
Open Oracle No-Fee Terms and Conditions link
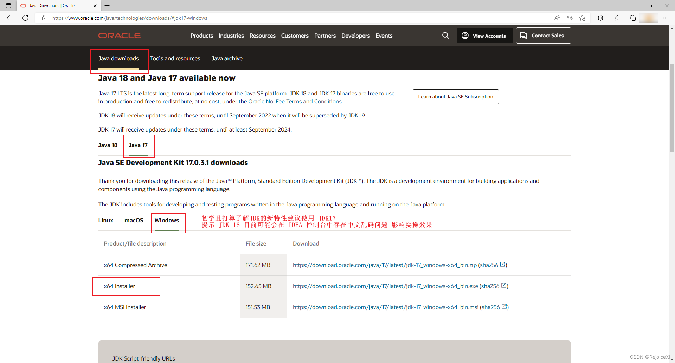[x=295, y=101]
